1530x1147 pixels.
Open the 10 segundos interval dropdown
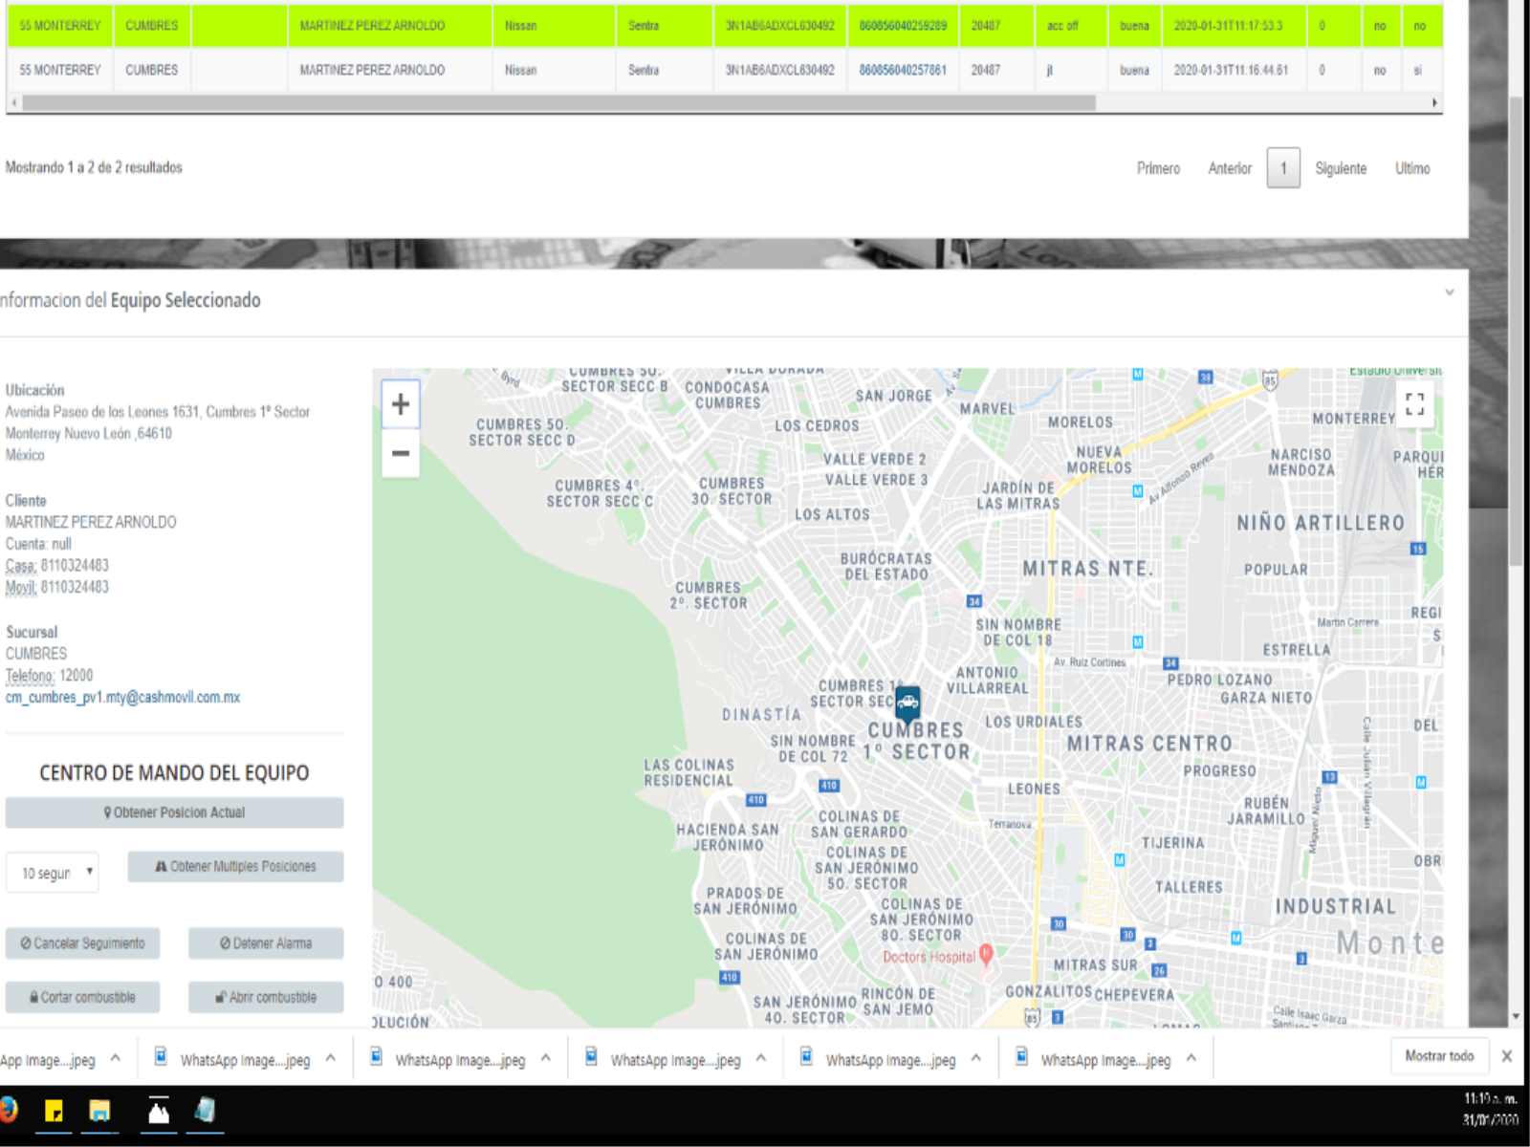(x=53, y=873)
